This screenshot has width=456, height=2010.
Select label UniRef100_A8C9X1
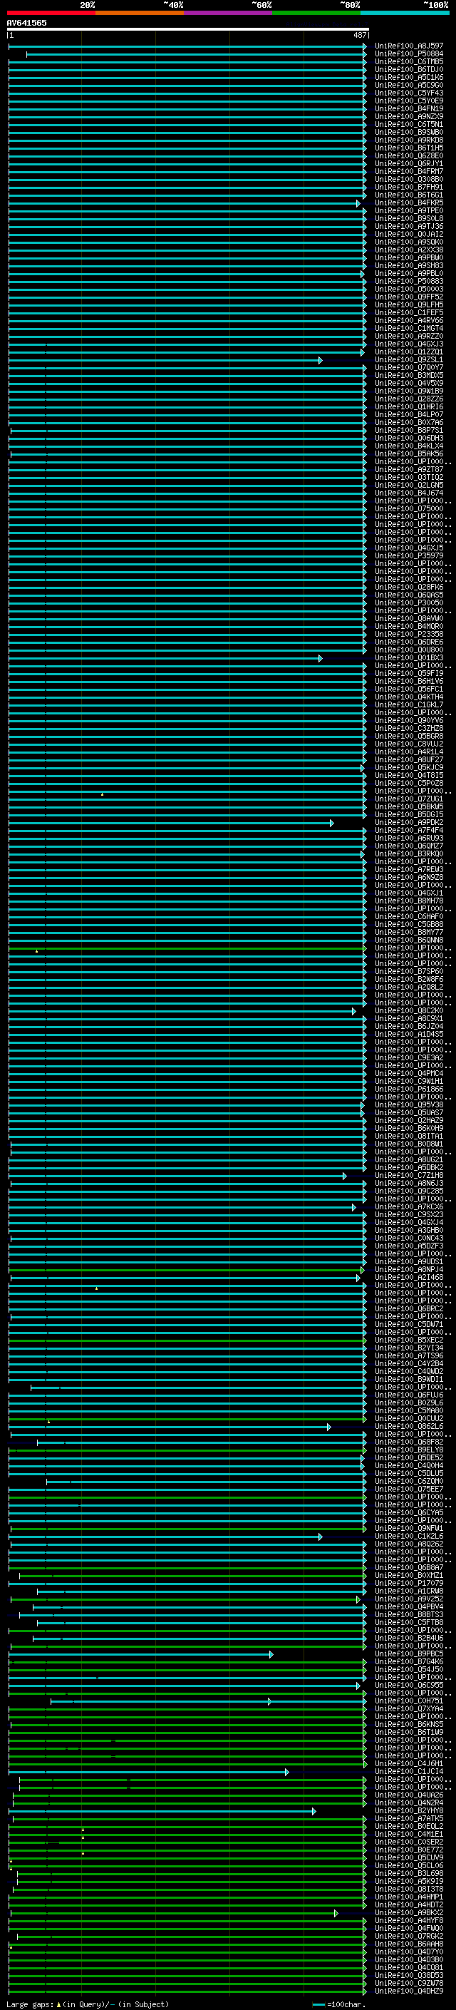pyautogui.click(x=409, y=1019)
